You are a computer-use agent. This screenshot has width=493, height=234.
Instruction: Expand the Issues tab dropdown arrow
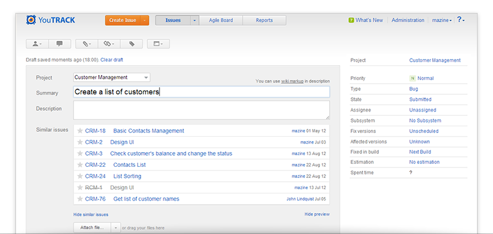click(x=195, y=20)
